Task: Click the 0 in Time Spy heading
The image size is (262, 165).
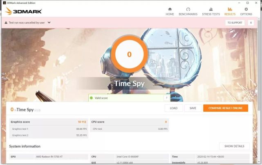Action: click(x=12, y=109)
